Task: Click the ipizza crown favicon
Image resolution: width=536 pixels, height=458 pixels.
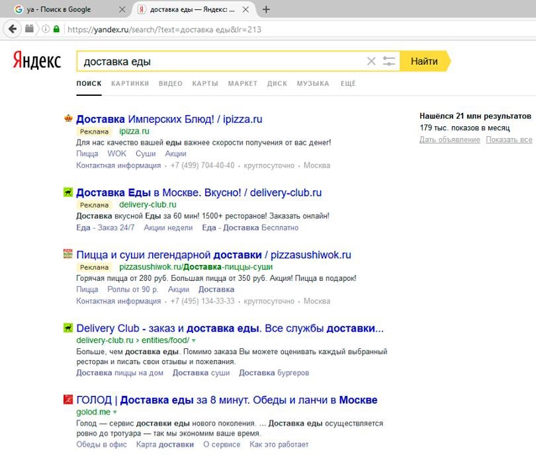Action: 68,118
